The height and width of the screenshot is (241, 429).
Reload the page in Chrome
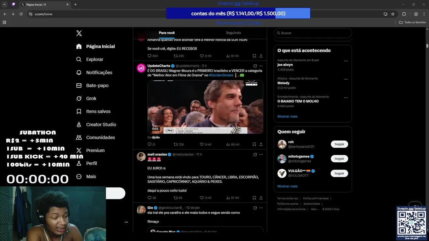21,14
